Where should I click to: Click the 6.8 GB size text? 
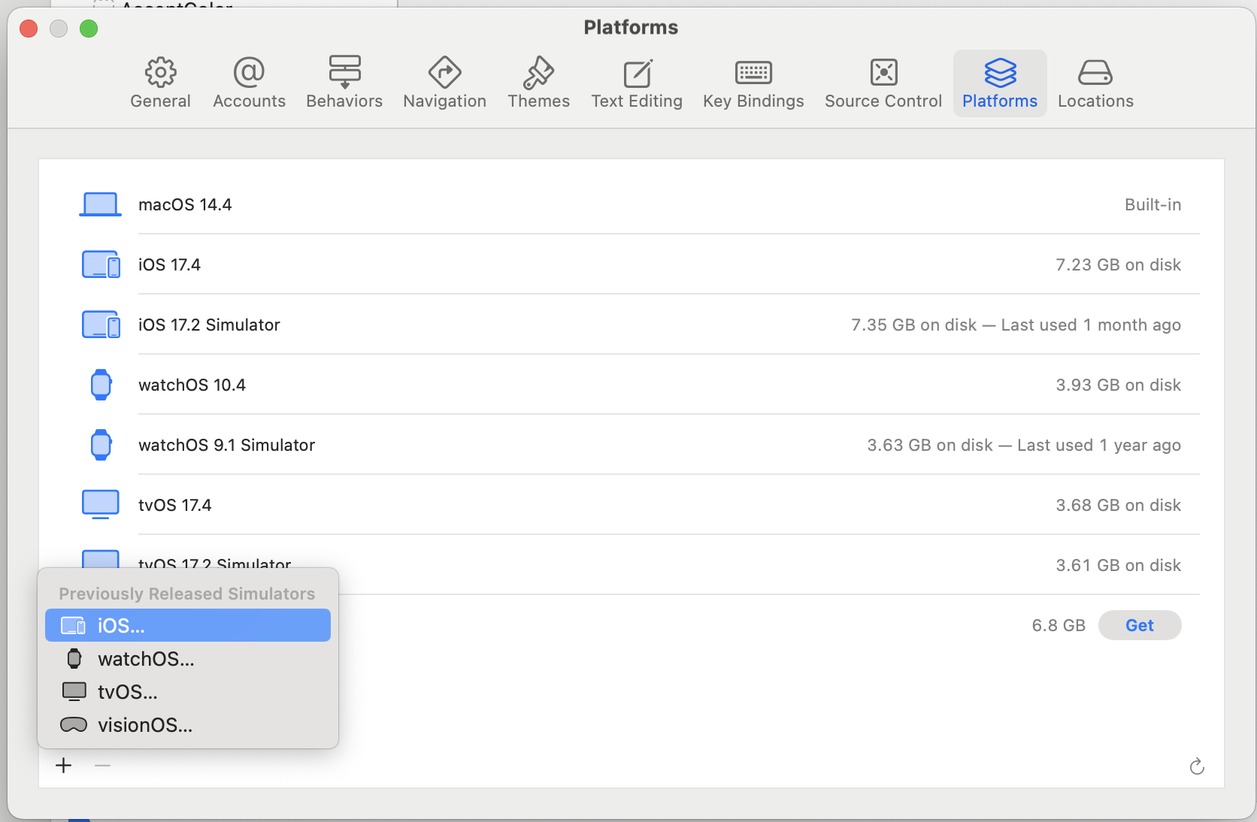[1059, 625]
